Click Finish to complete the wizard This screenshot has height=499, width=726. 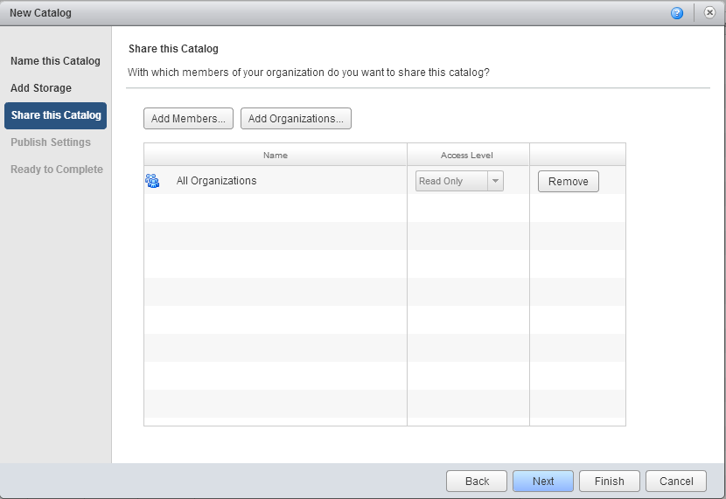(x=609, y=481)
